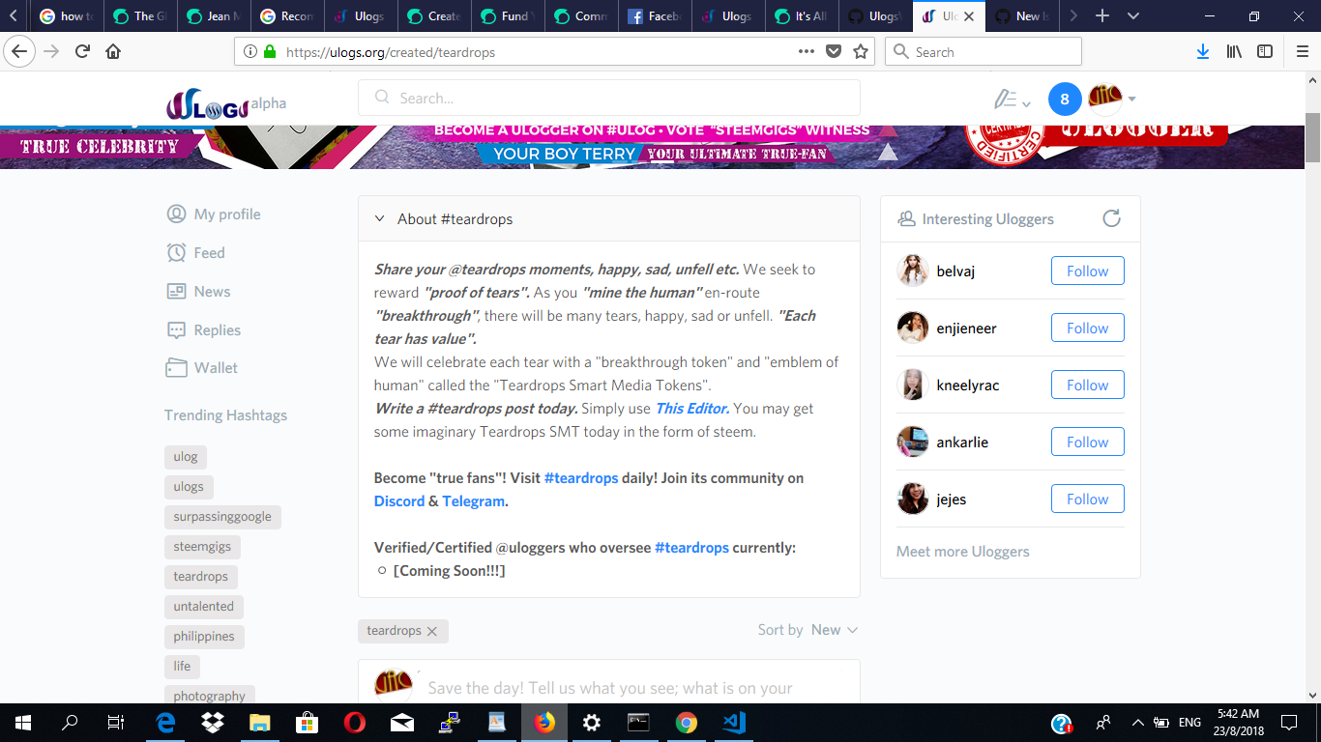Open Firefox hamburger menu

1302,52
